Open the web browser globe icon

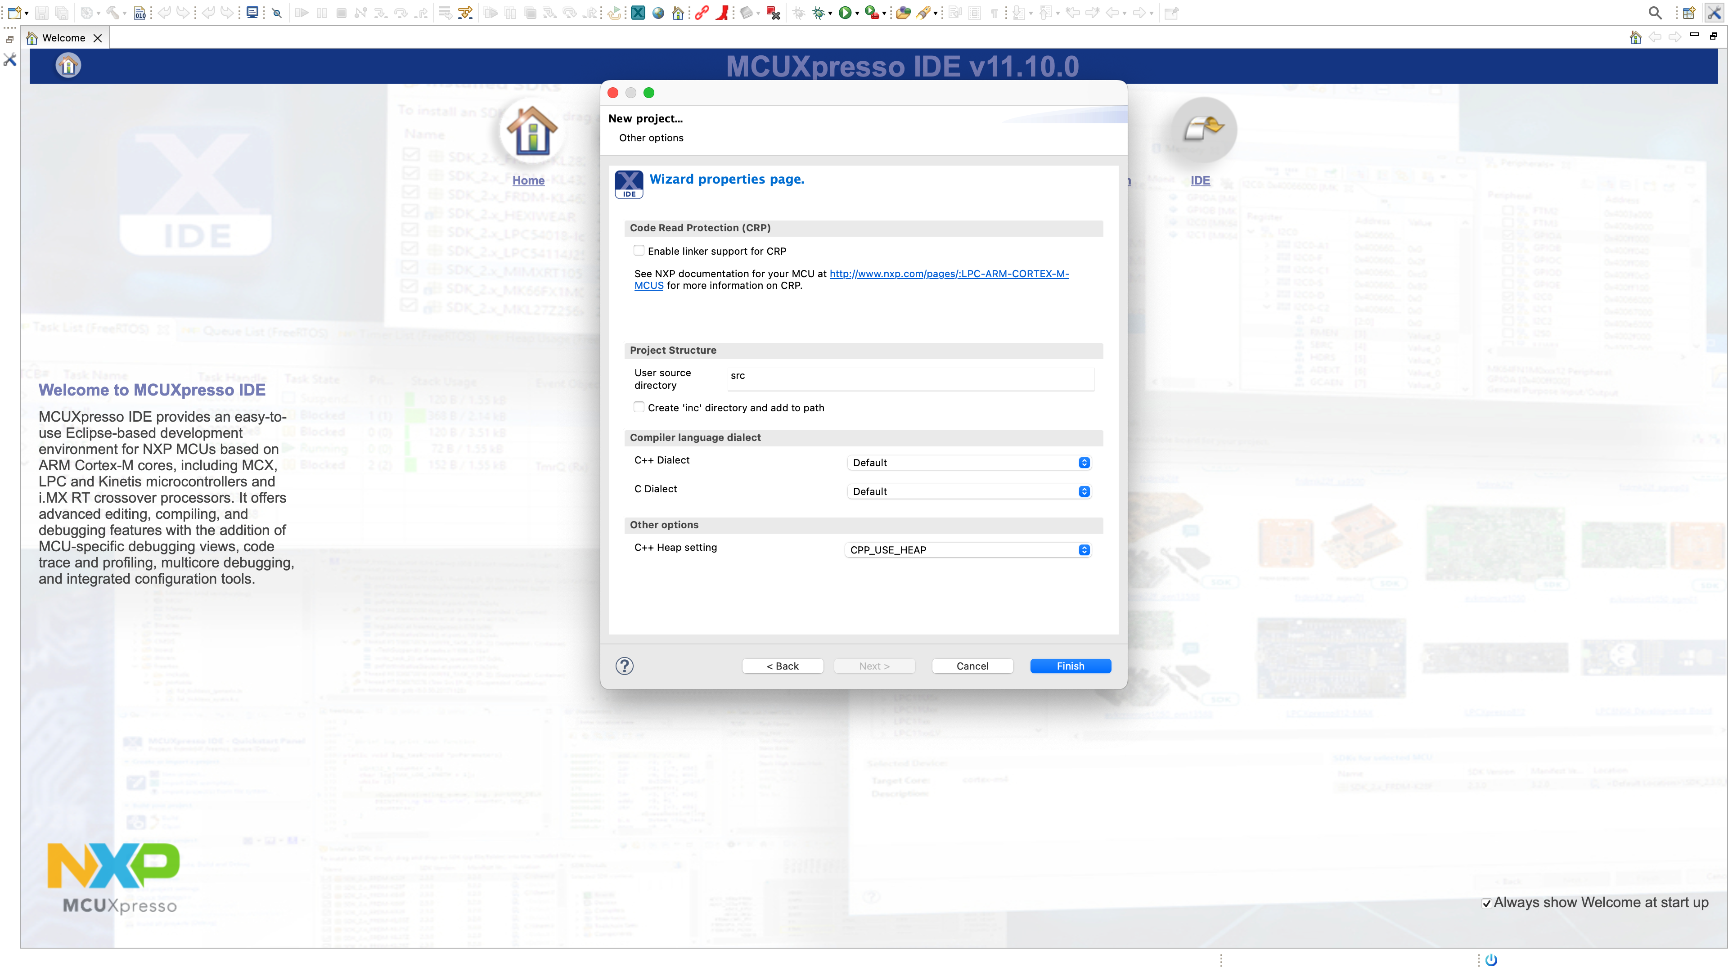658,13
